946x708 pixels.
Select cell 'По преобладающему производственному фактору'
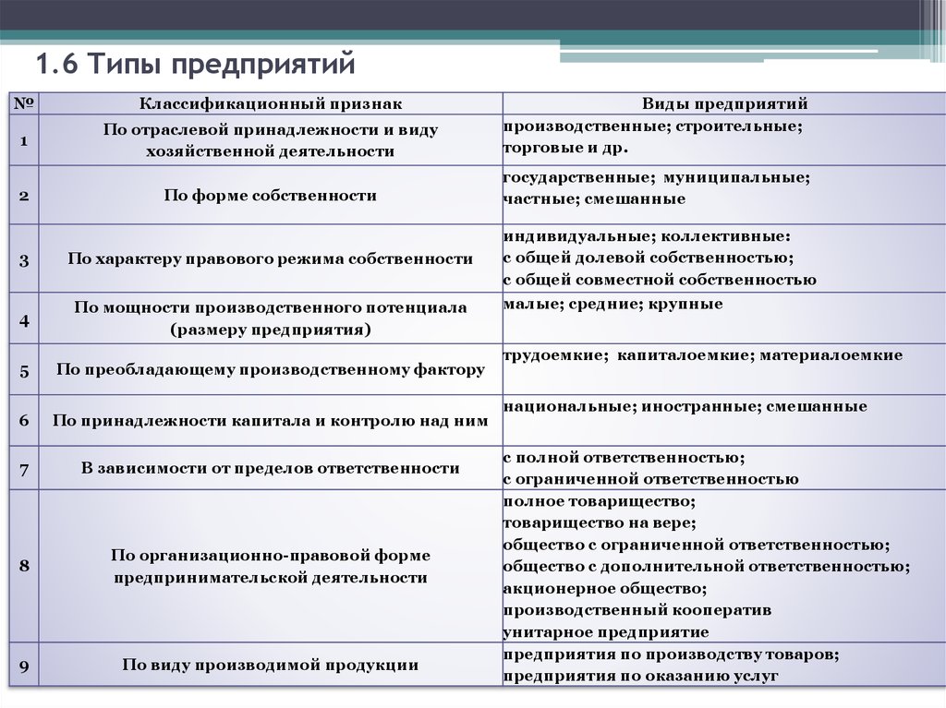click(271, 369)
